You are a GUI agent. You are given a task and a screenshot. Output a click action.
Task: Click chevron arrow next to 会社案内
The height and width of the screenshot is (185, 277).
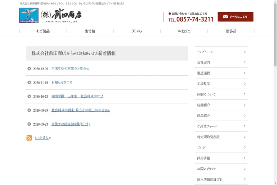click(x=244, y=62)
